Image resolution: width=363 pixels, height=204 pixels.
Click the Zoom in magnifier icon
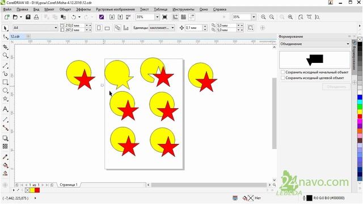click(263, 17)
